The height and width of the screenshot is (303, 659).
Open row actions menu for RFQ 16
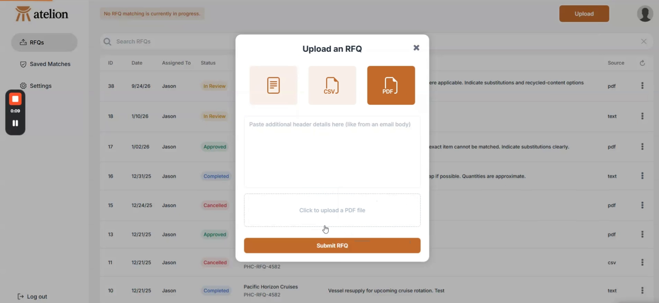coord(642,176)
